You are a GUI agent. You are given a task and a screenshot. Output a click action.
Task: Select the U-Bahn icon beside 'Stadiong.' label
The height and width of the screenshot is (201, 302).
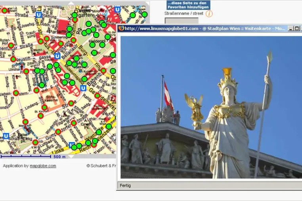[39, 15]
